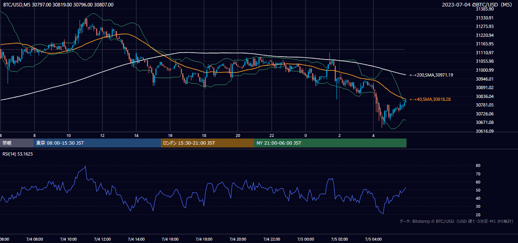Click price axis value 31055.98

pyautogui.click(x=484, y=61)
